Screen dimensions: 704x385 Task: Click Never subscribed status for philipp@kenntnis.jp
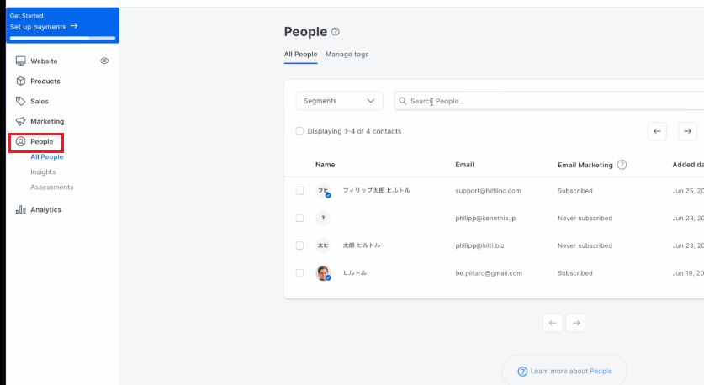[585, 218]
